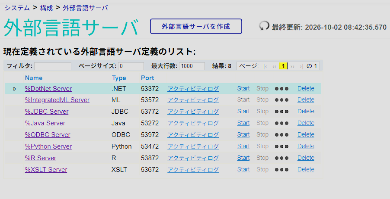This screenshot has height=199, width=390.
Task: Open the %R Server definition
Action: click(41, 158)
